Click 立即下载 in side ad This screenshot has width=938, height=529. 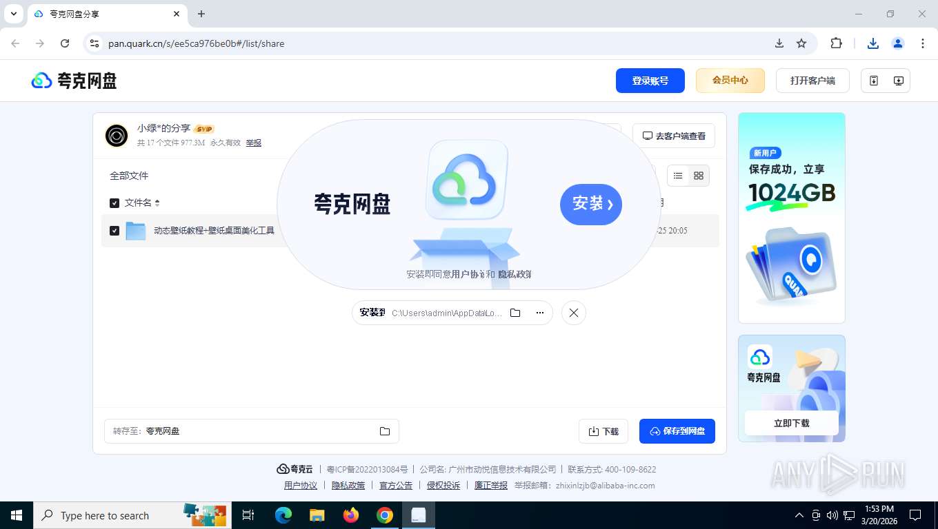[x=792, y=423]
